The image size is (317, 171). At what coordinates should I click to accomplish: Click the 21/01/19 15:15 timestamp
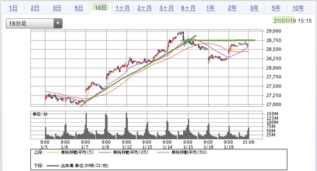(292, 21)
